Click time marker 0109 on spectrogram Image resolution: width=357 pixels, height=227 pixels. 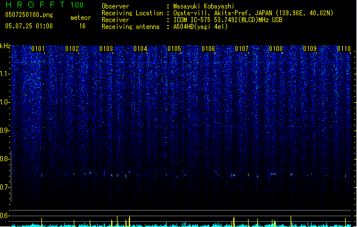tap(310, 49)
